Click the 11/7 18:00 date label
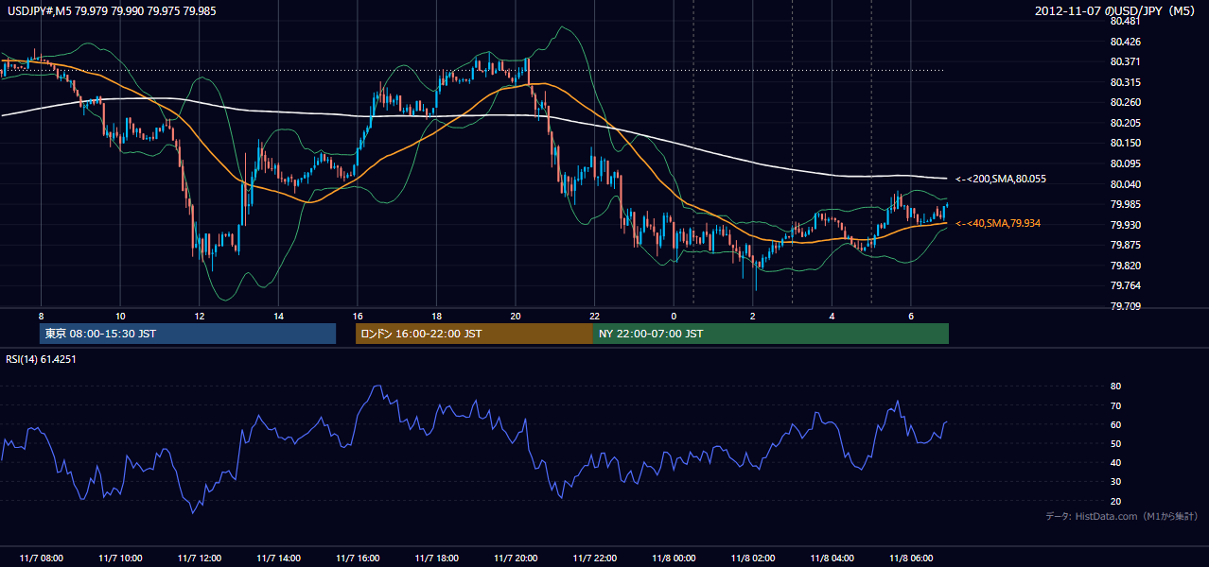 coord(436,558)
